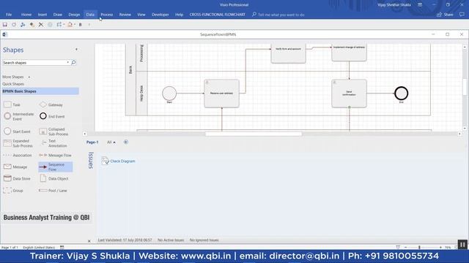
Task: Open the Developer ribbon tab
Action: 160,15
